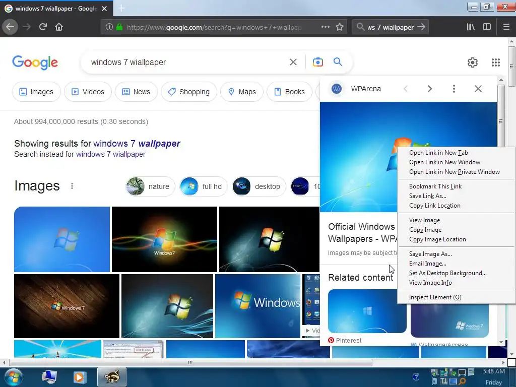Select View Image from context menu
The height and width of the screenshot is (387, 516).
(456, 220)
